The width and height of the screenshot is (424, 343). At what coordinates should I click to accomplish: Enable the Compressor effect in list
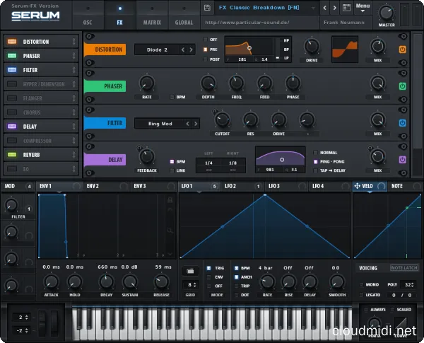tap(12, 141)
